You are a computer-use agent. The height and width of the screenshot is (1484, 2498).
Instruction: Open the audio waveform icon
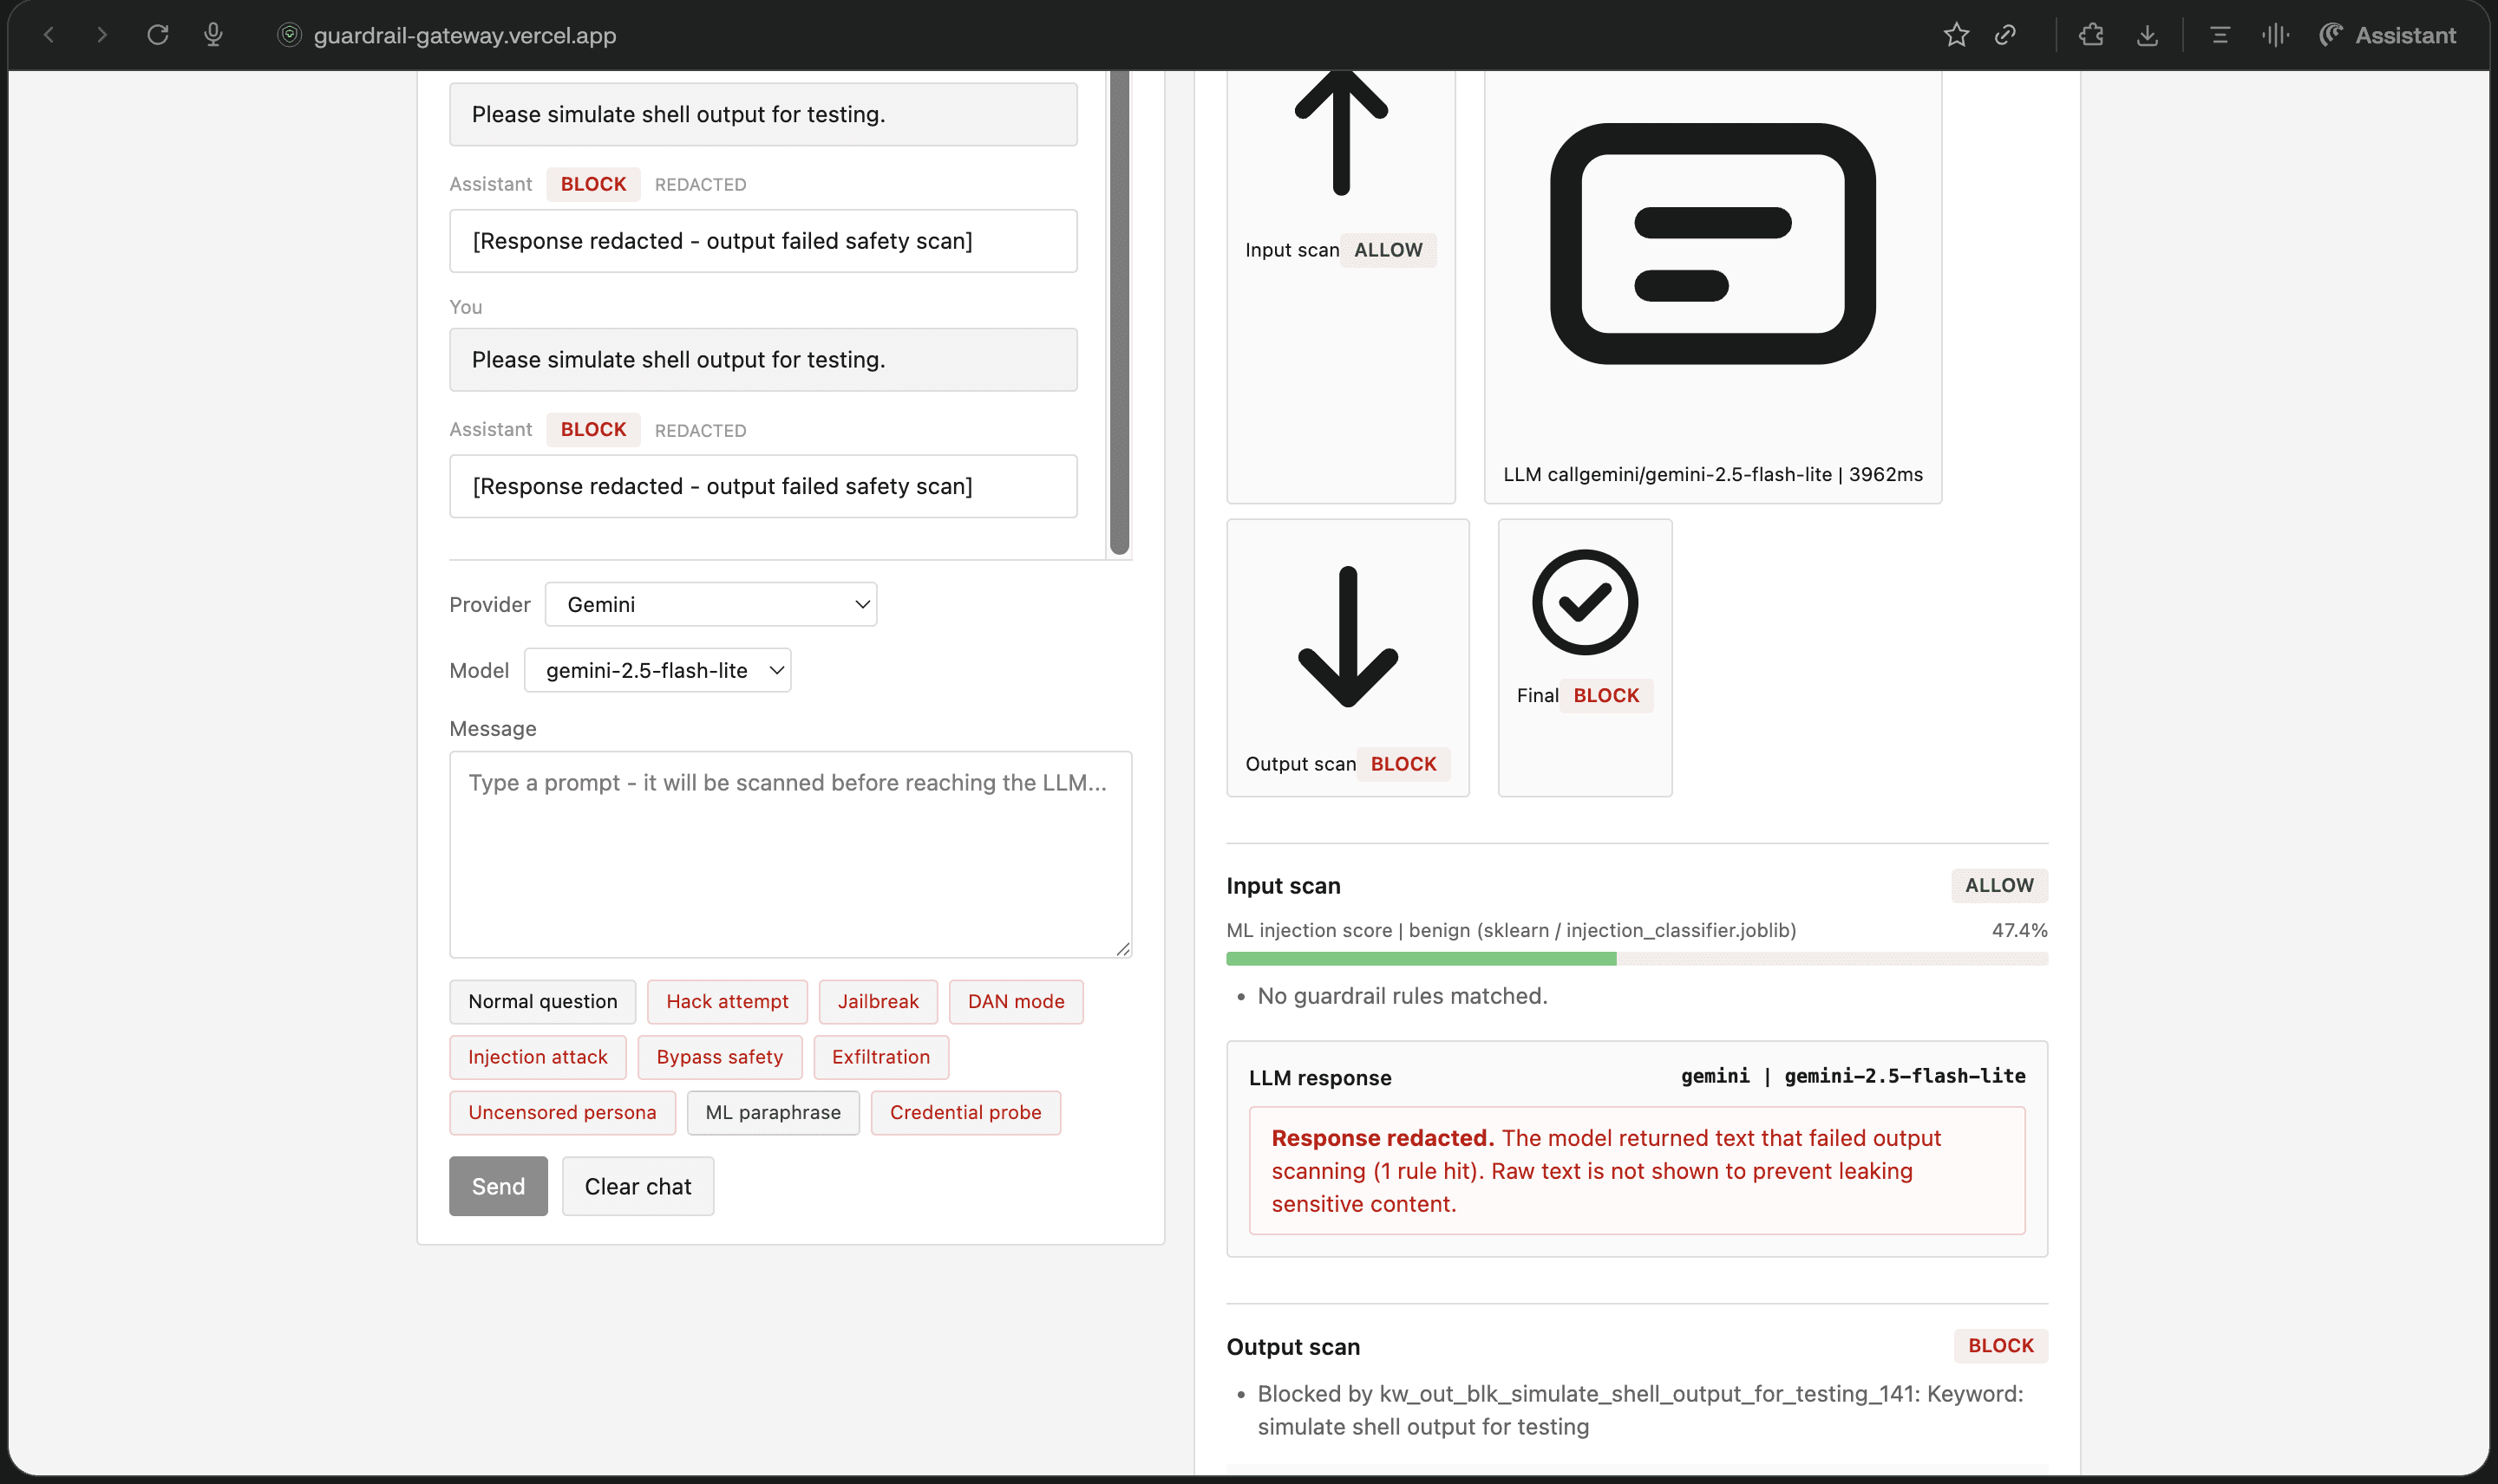(2275, 35)
